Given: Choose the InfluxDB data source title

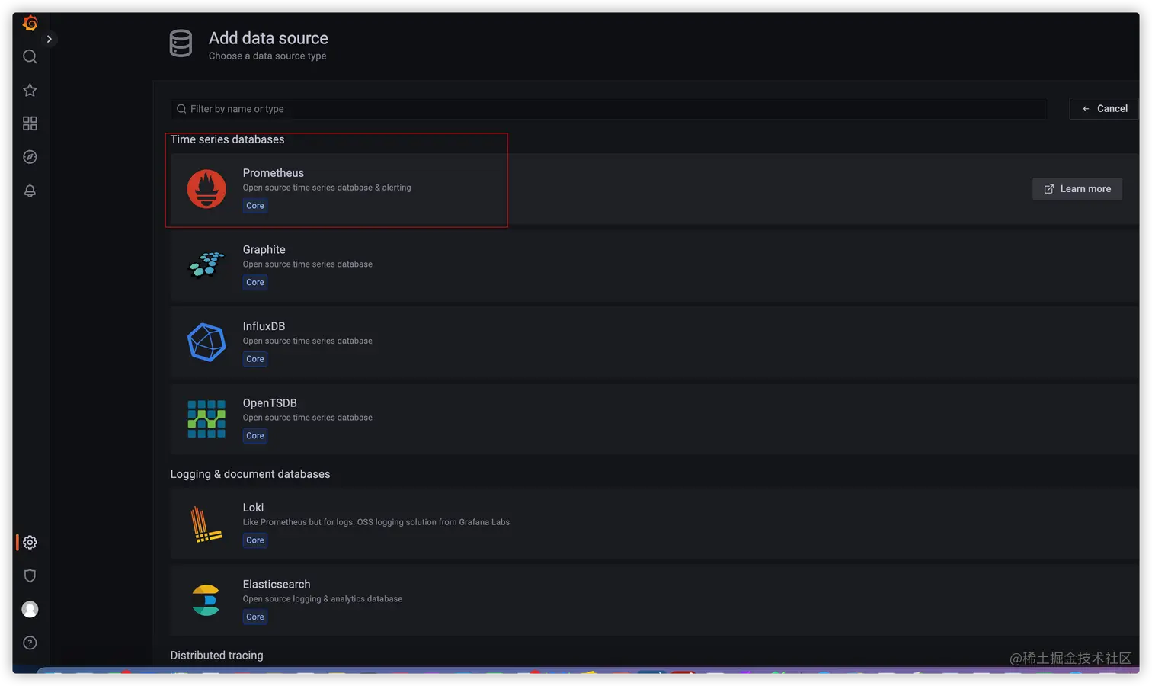Looking at the screenshot, I should [264, 326].
